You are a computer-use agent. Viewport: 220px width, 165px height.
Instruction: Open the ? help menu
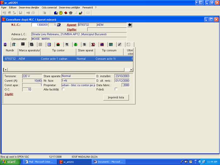click(x=96, y=8)
